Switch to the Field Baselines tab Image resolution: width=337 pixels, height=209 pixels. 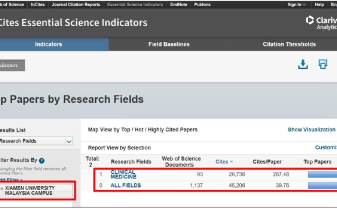tap(169, 44)
